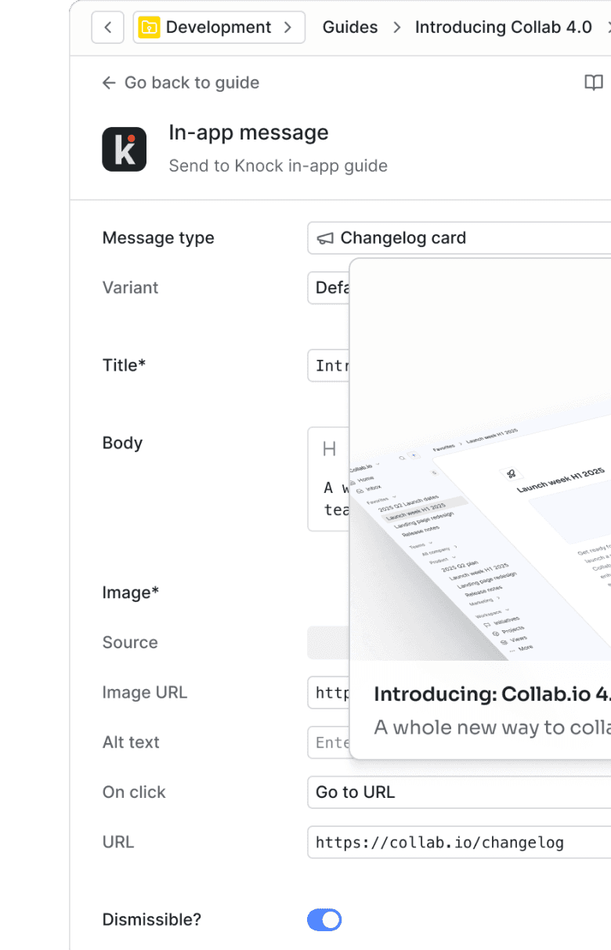Focus the Alt text input
The width and height of the screenshot is (611, 950).
point(328,742)
